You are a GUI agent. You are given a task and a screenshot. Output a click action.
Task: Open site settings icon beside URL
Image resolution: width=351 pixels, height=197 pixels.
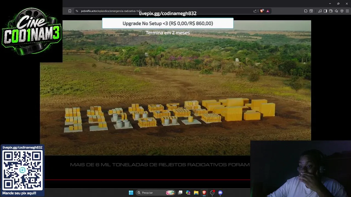(77, 11)
